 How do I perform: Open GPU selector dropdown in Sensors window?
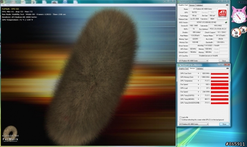tap(194, 124)
